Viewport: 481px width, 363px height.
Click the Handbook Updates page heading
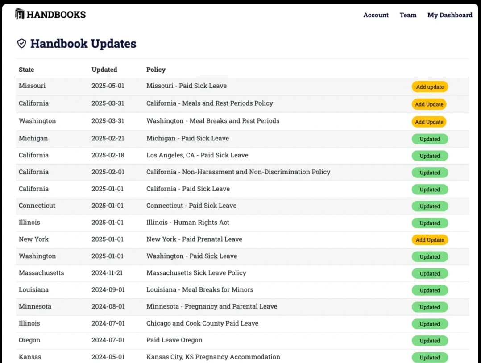pos(83,44)
